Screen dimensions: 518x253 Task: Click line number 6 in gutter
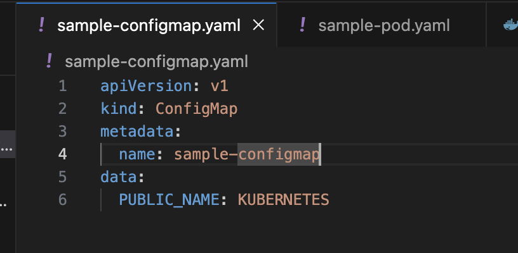click(62, 199)
